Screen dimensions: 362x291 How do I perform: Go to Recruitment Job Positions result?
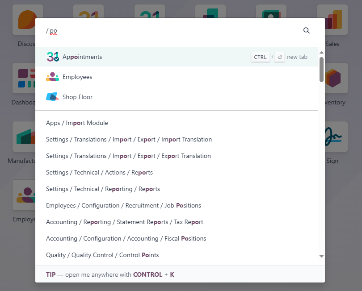coord(123,205)
